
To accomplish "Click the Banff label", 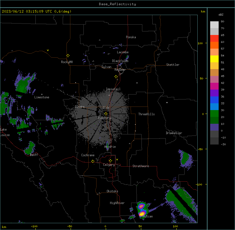I will coord(34,155).
